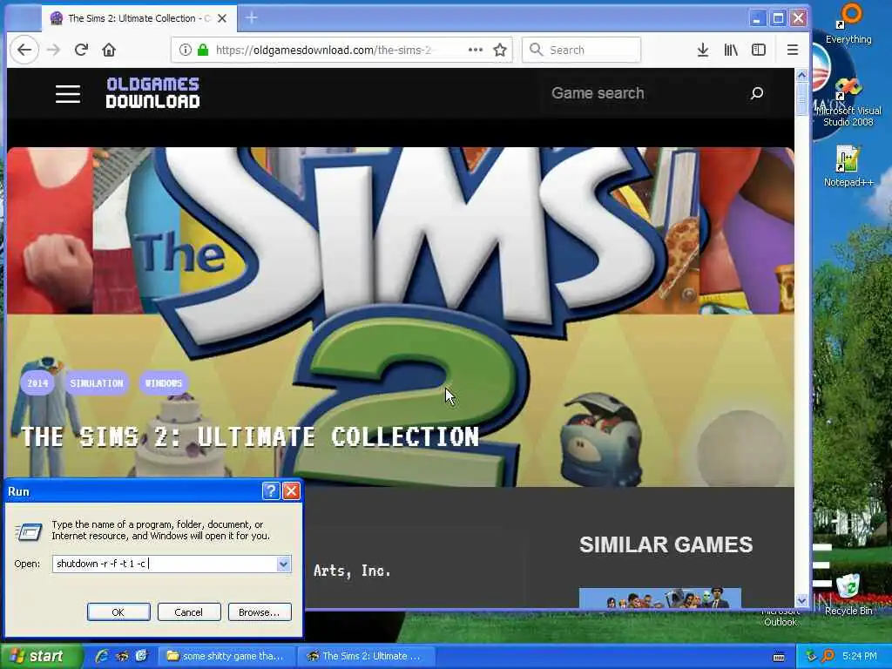Click Cancel in the Run dialog
Viewport: 892px width, 669px height.
coord(189,612)
